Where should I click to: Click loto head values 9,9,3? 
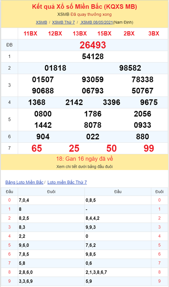coord(91,227)
